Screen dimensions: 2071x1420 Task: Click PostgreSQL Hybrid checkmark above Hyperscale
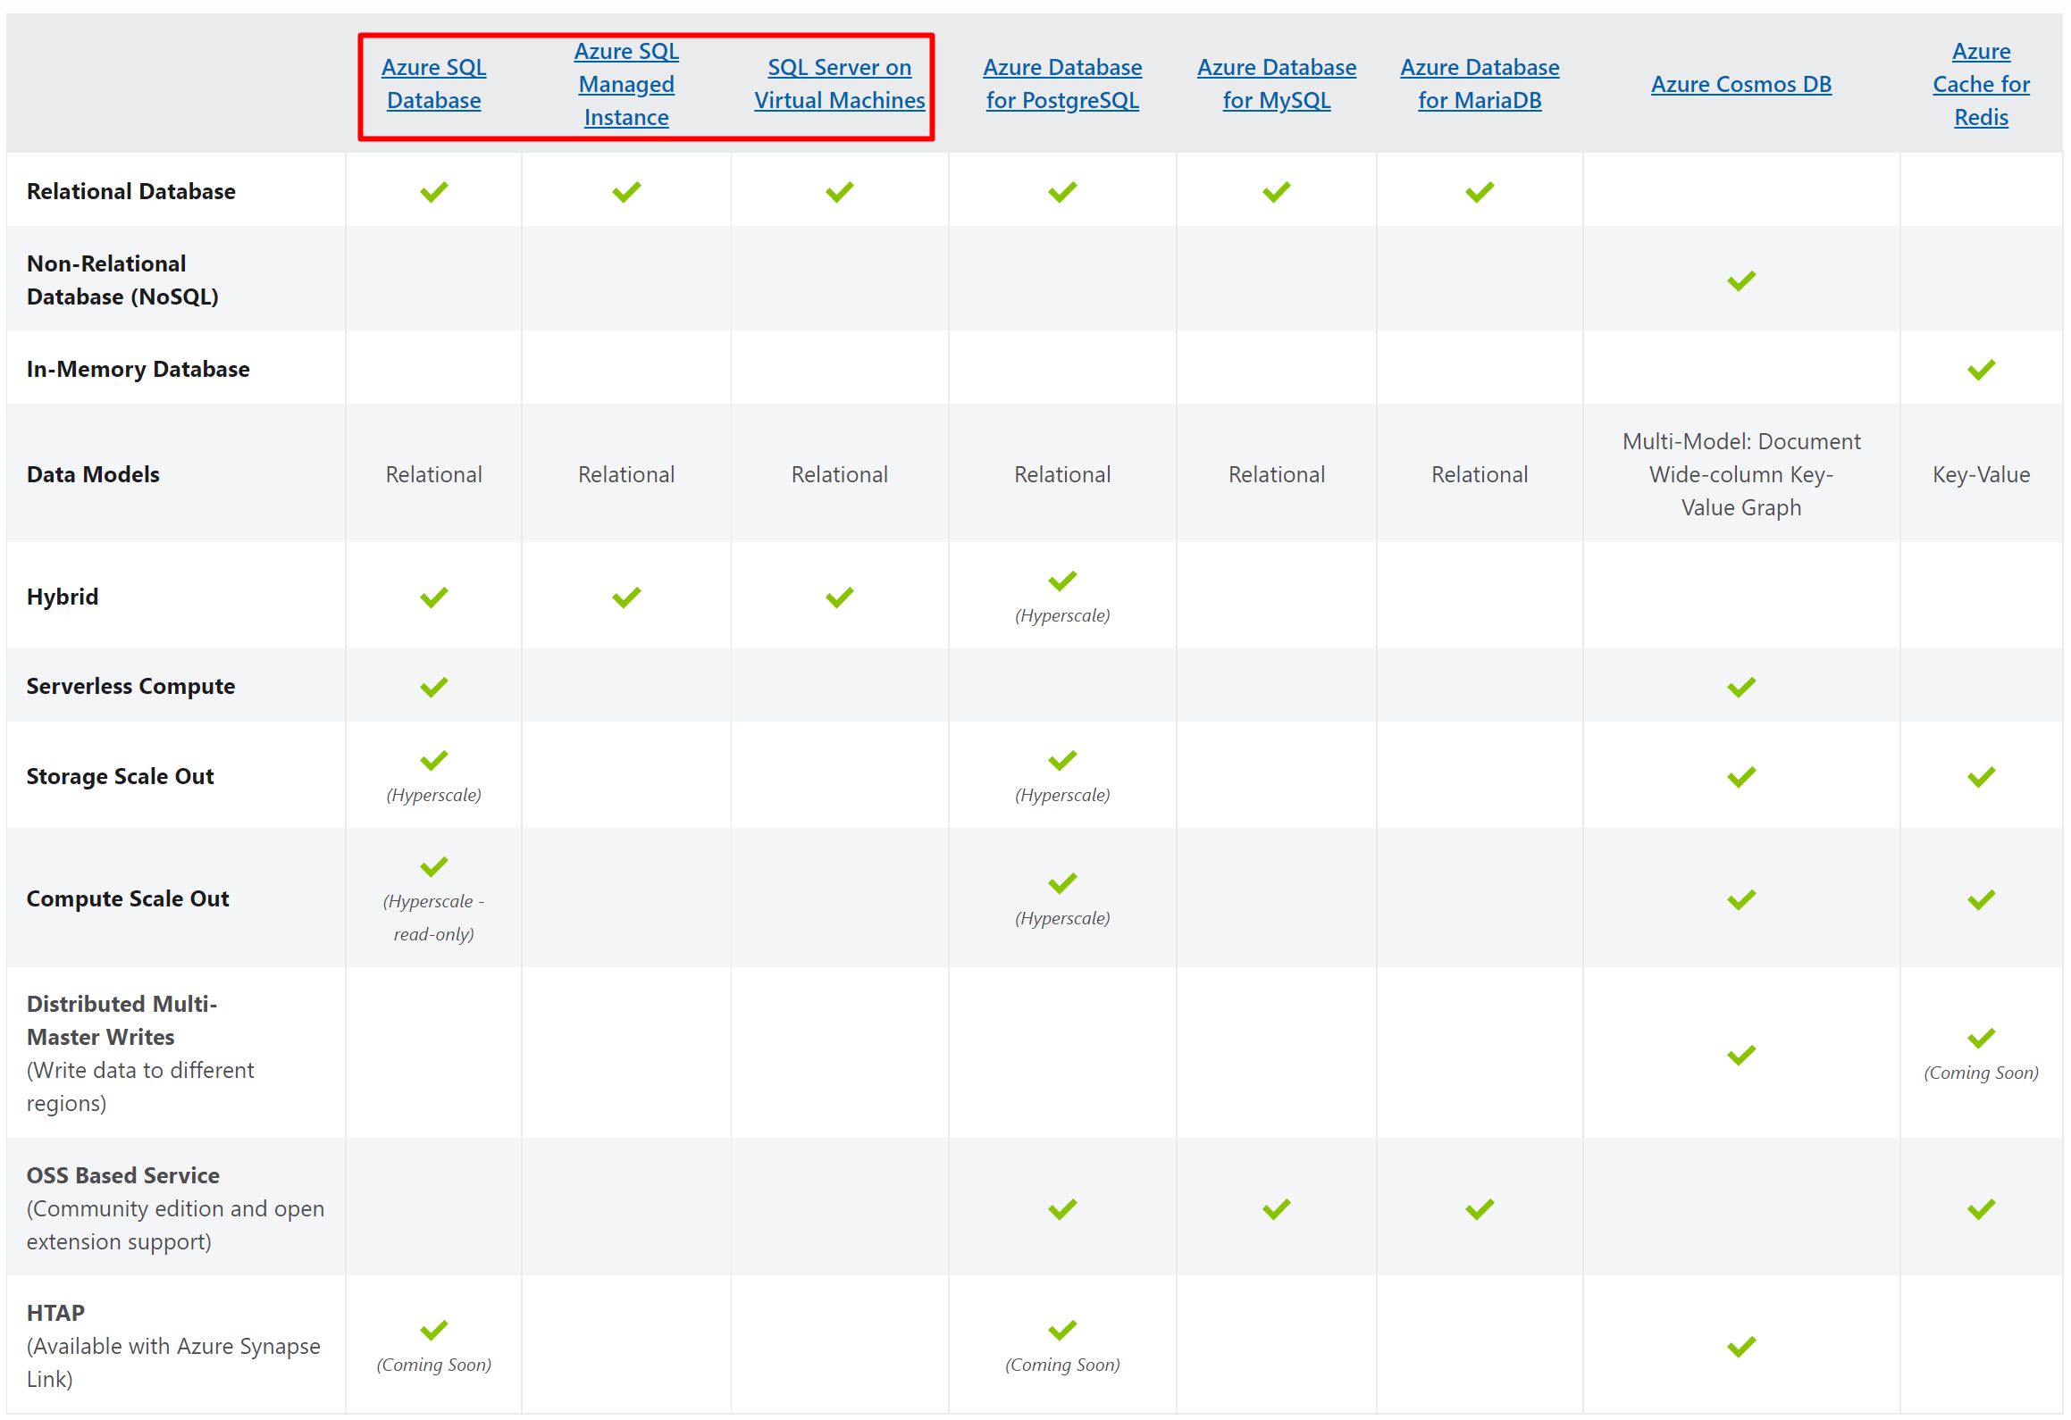[1061, 581]
